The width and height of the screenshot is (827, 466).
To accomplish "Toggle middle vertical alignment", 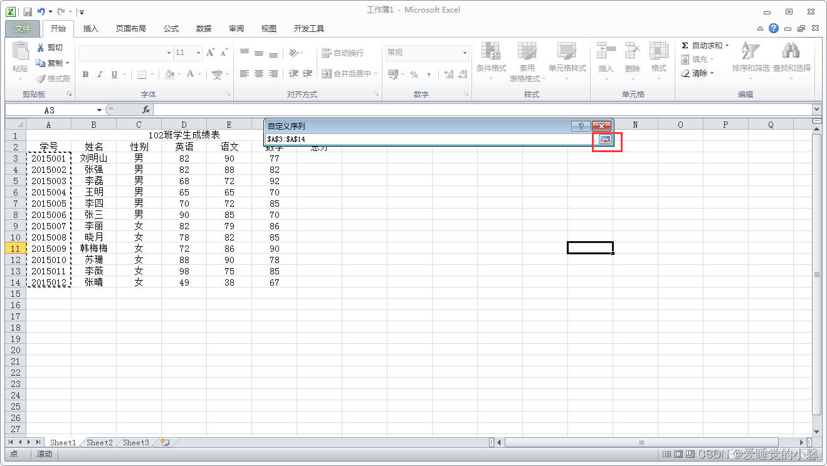I will click(x=259, y=53).
